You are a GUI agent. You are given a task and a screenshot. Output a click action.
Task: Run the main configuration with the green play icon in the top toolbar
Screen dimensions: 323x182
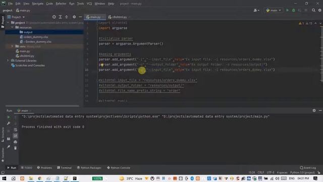[x=287, y=10]
